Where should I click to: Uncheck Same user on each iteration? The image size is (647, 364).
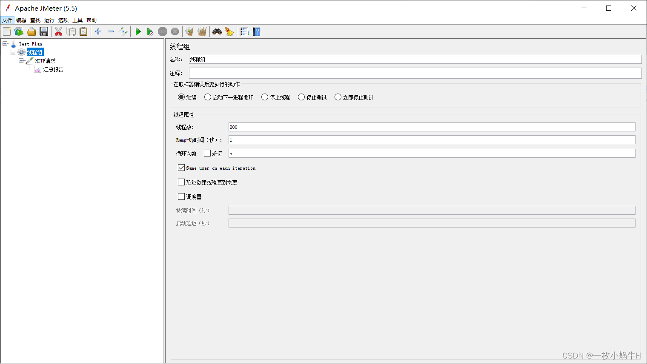pyautogui.click(x=181, y=168)
